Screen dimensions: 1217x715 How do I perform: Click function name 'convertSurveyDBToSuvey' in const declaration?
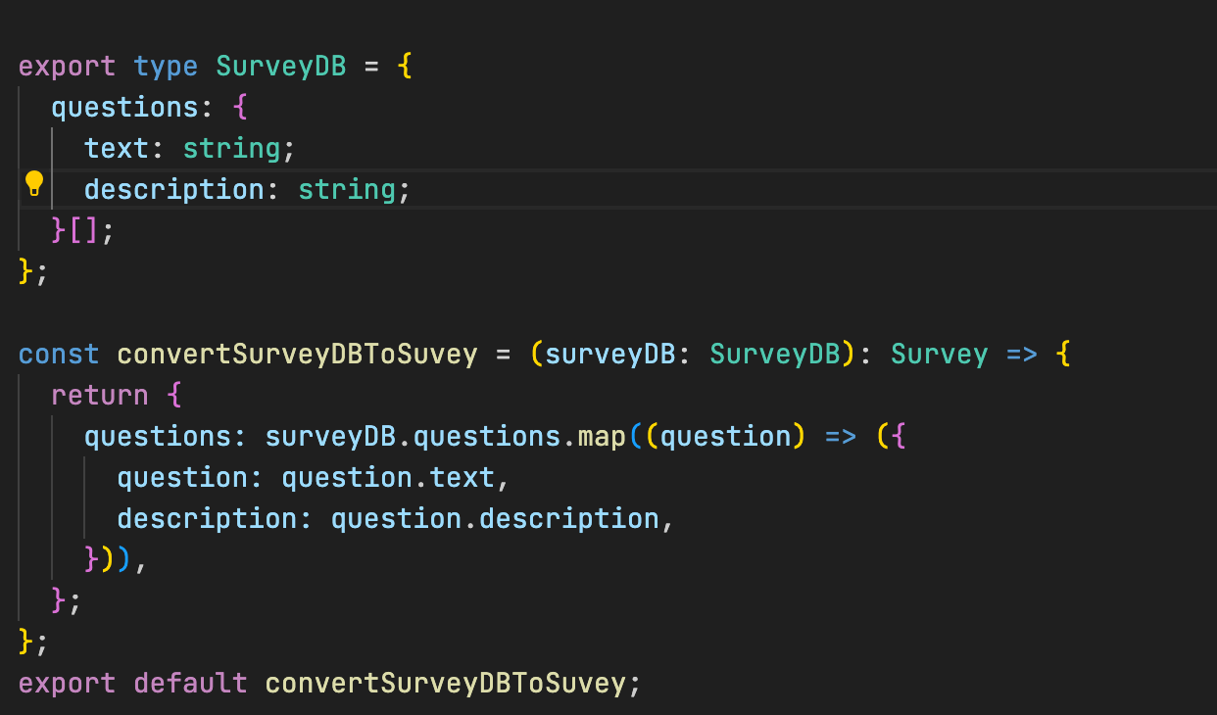point(297,355)
